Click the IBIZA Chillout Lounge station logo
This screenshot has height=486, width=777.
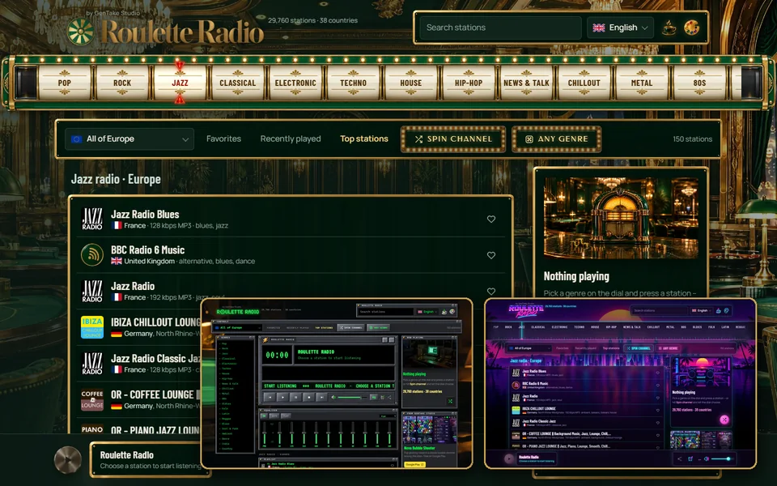click(92, 327)
